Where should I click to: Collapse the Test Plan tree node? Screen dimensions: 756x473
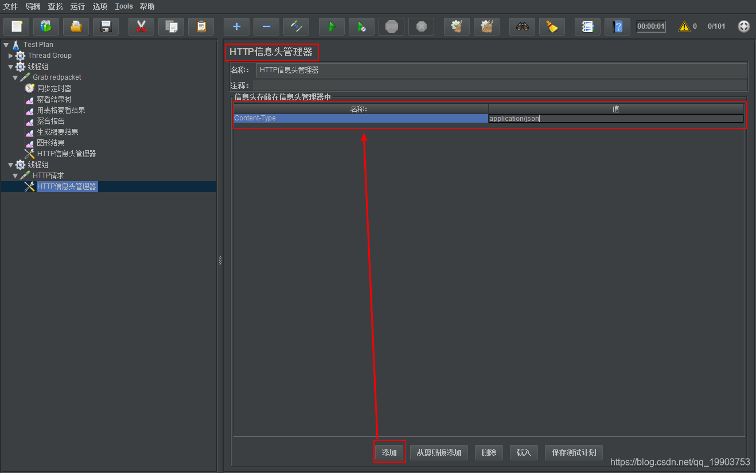tap(6, 44)
